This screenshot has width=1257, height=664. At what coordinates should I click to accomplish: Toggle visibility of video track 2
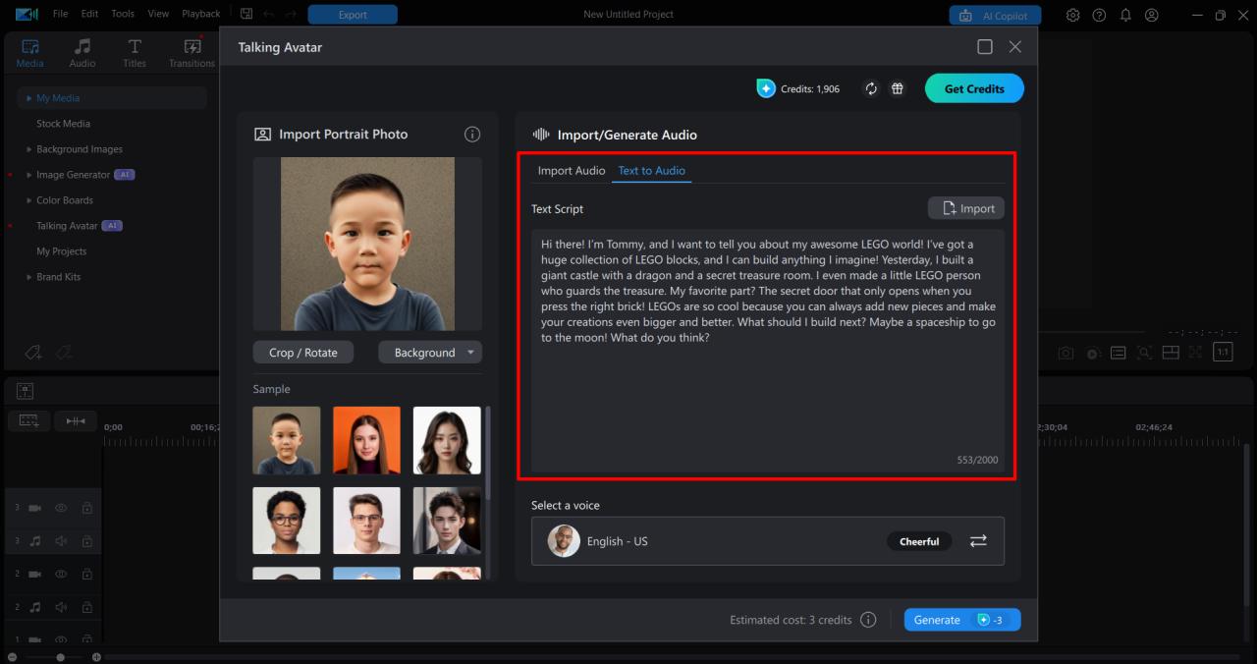[x=61, y=574]
